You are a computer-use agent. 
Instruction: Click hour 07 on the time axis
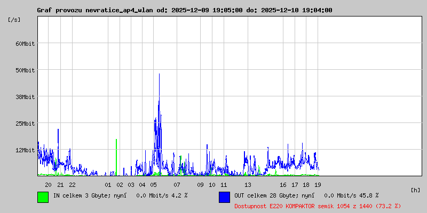pyautogui.click(x=177, y=185)
